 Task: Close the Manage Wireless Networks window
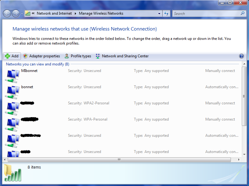pos(241,3)
